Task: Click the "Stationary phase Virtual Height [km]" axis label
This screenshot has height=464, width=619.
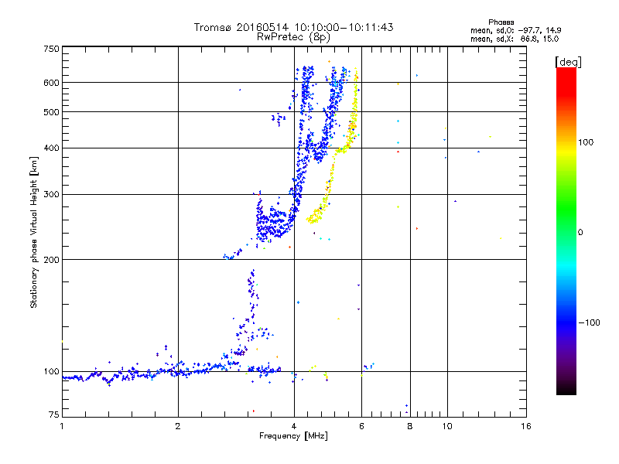Action: [x=34, y=232]
